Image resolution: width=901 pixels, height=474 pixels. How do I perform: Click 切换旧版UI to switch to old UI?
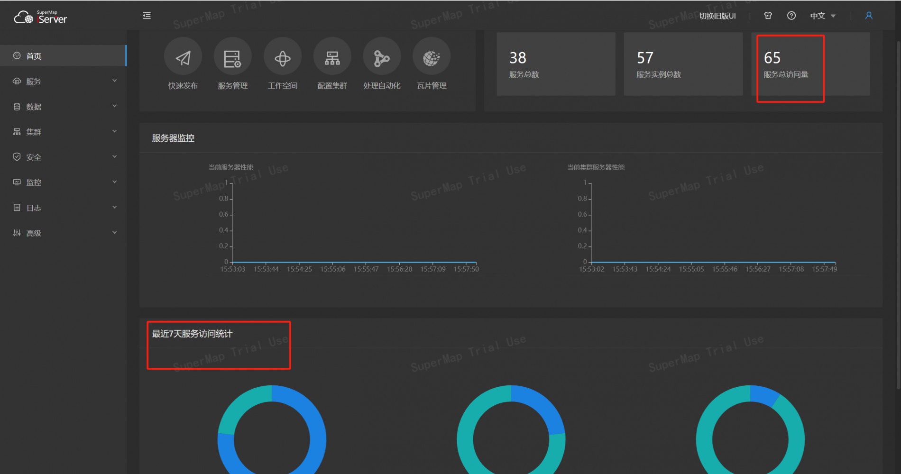717,16
